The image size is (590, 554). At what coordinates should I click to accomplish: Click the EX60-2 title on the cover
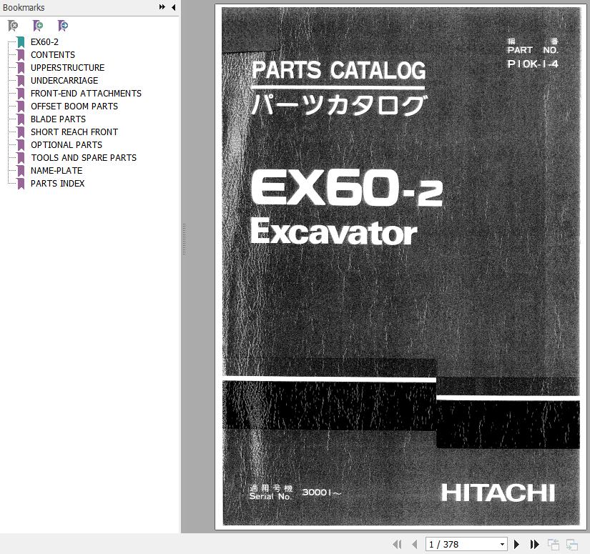coord(347,187)
